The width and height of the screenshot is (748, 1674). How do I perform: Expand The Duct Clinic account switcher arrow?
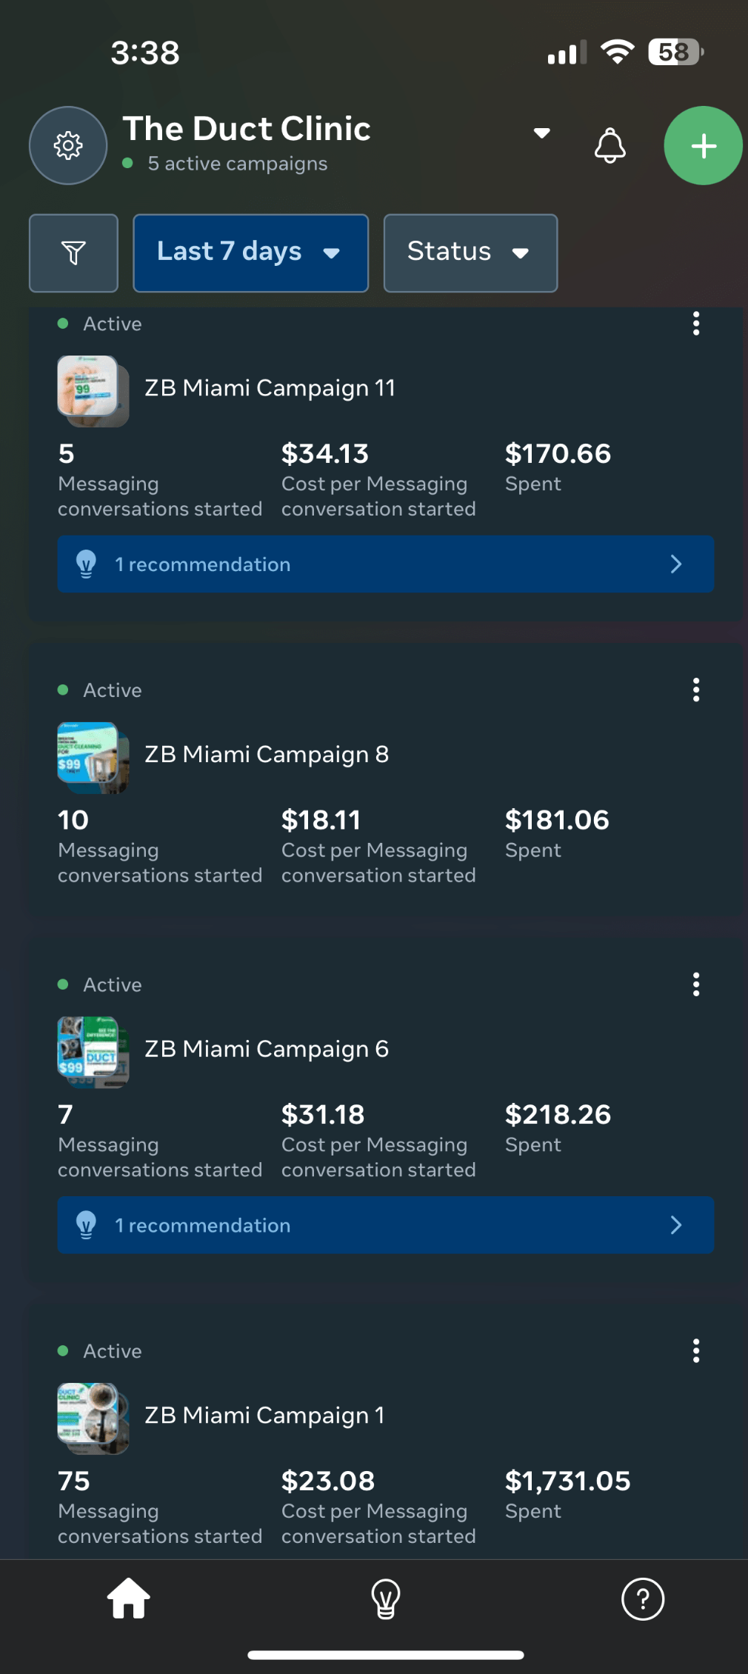542,133
